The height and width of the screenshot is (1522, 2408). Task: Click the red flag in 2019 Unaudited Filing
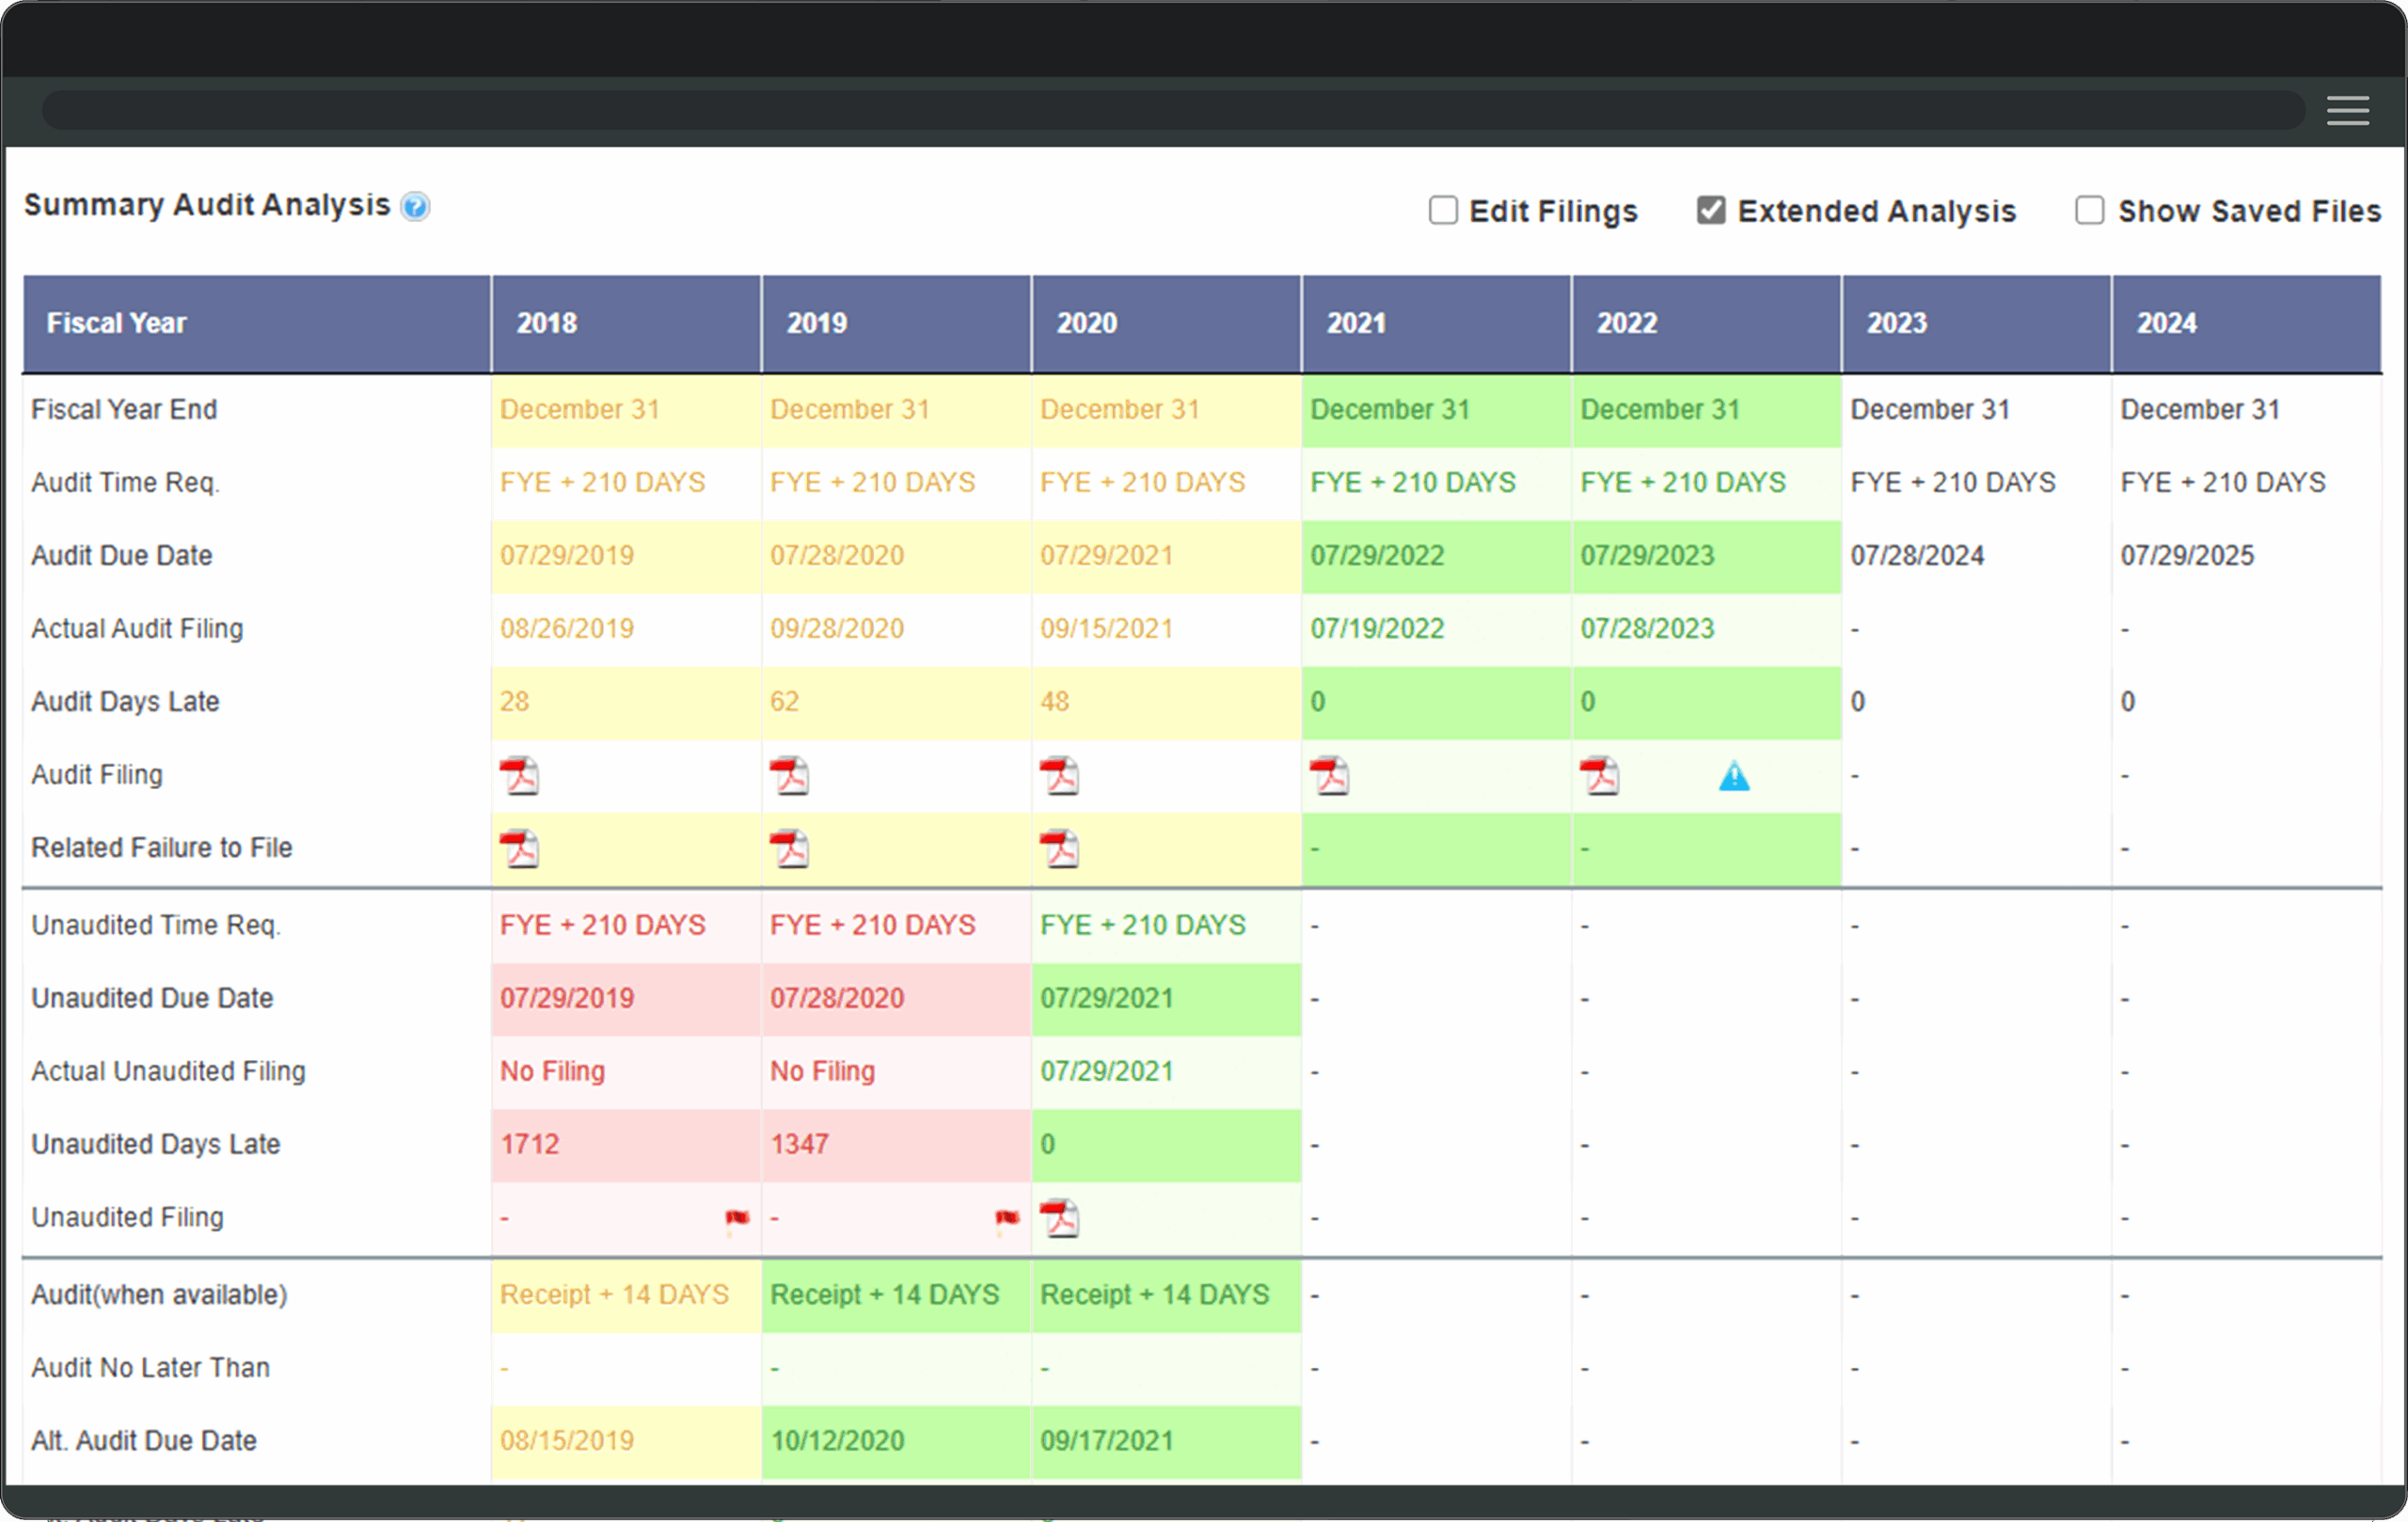click(1007, 1218)
